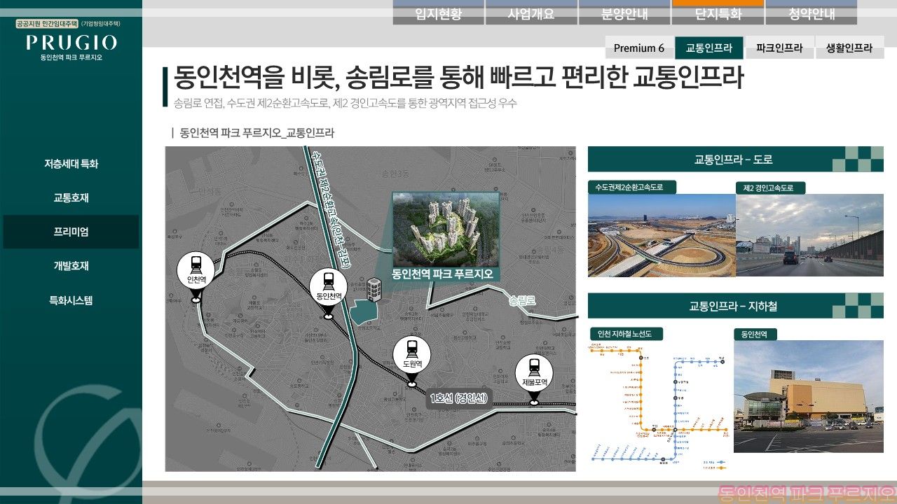Screen dimensions: 897x504
Task: Click the 제2 경인고속도로 road photo
Action: [809, 235]
